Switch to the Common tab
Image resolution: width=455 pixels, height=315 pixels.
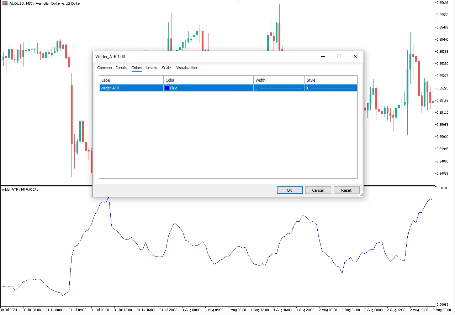(104, 68)
